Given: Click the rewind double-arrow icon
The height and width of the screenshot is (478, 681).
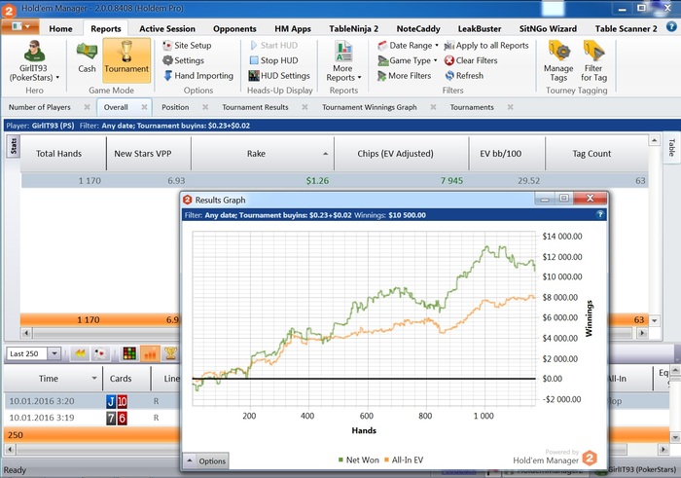Looking at the screenshot, I should click(x=81, y=353).
